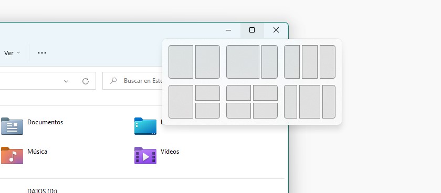Select the Vídeos folder label
The height and width of the screenshot is (193, 441).
(170, 152)
